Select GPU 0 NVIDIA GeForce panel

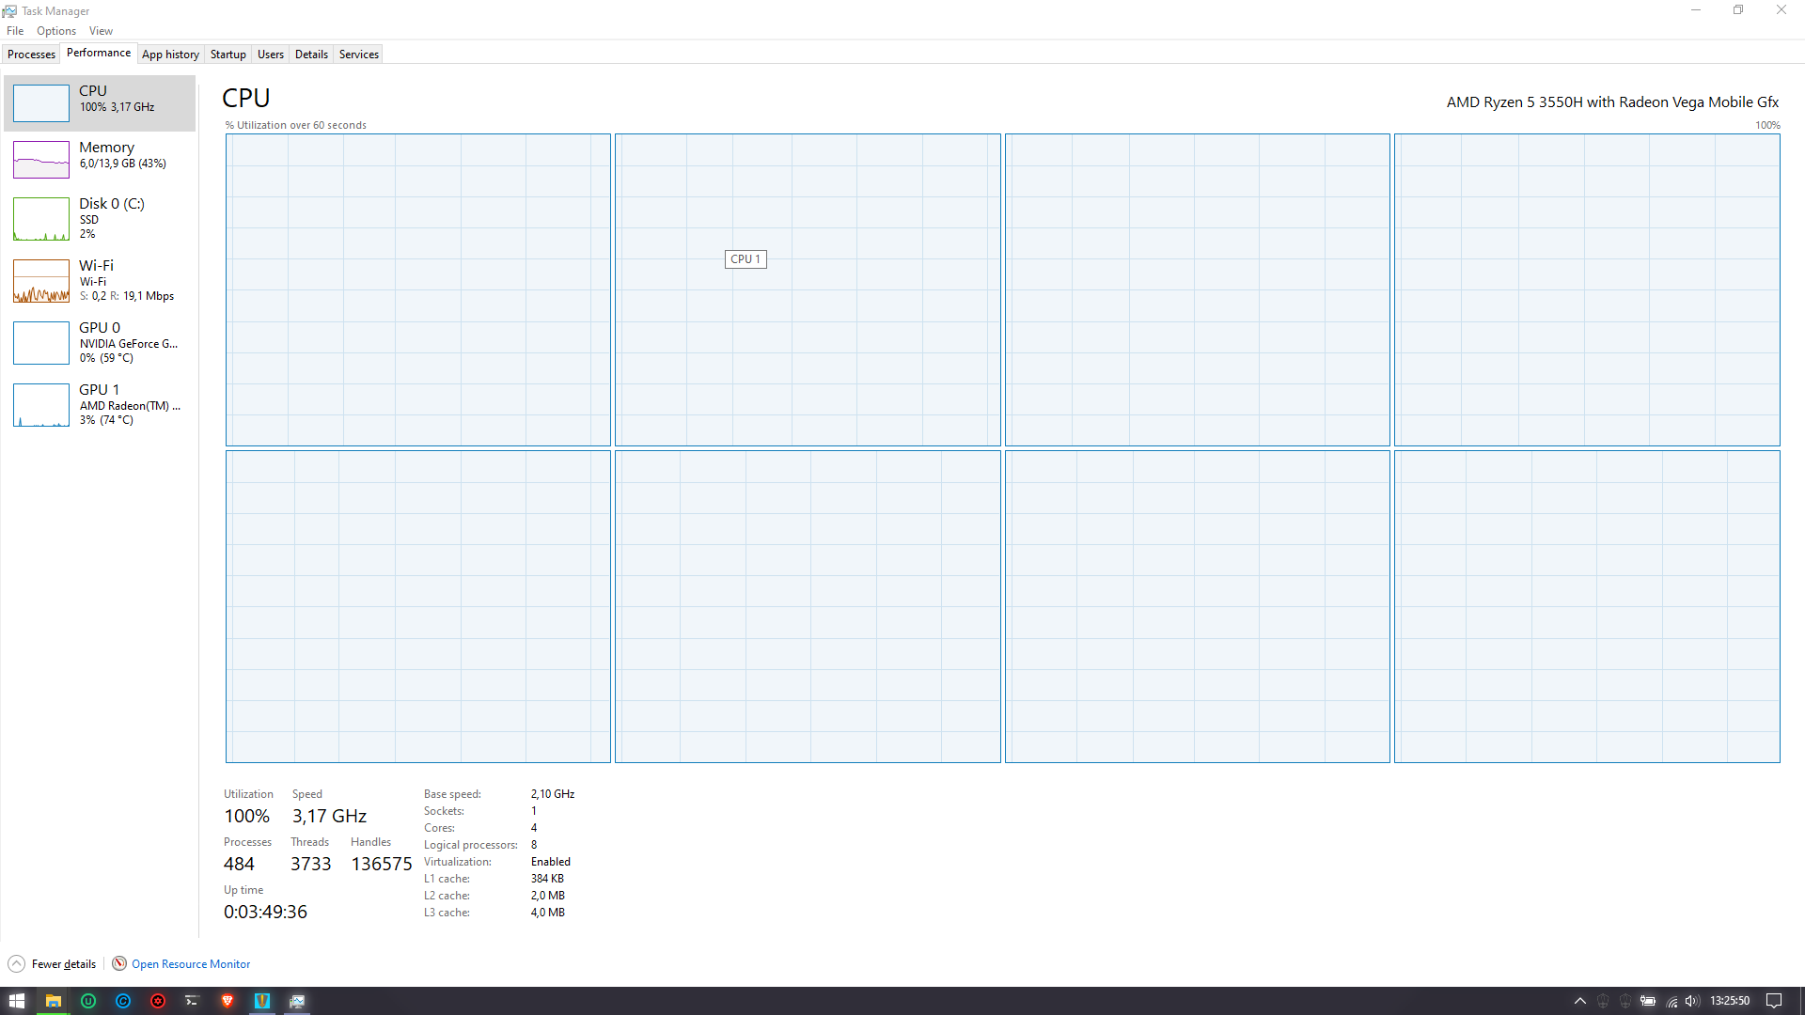pyautogui.click(x=99, y=342)
